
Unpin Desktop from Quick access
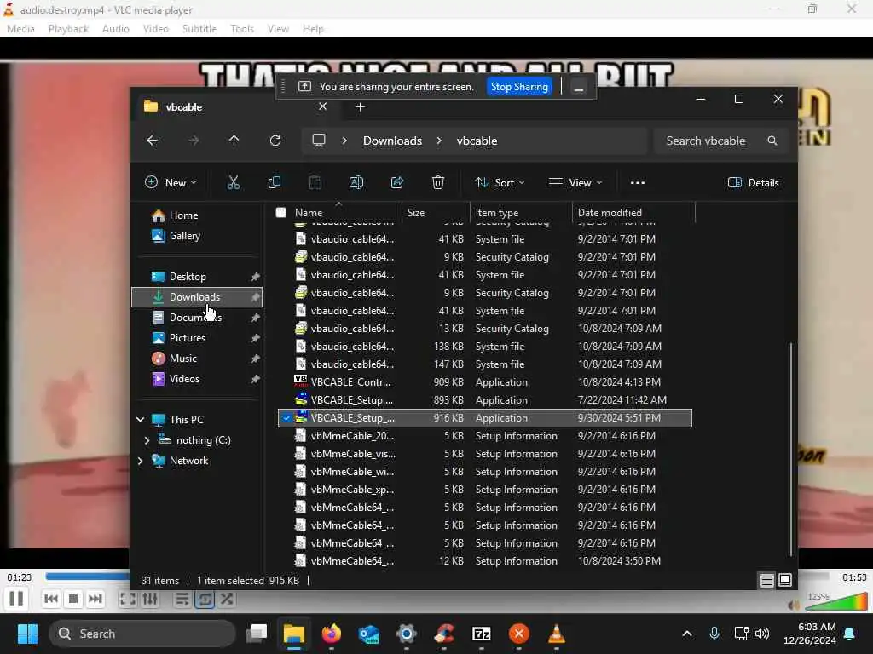click(256, 277)
